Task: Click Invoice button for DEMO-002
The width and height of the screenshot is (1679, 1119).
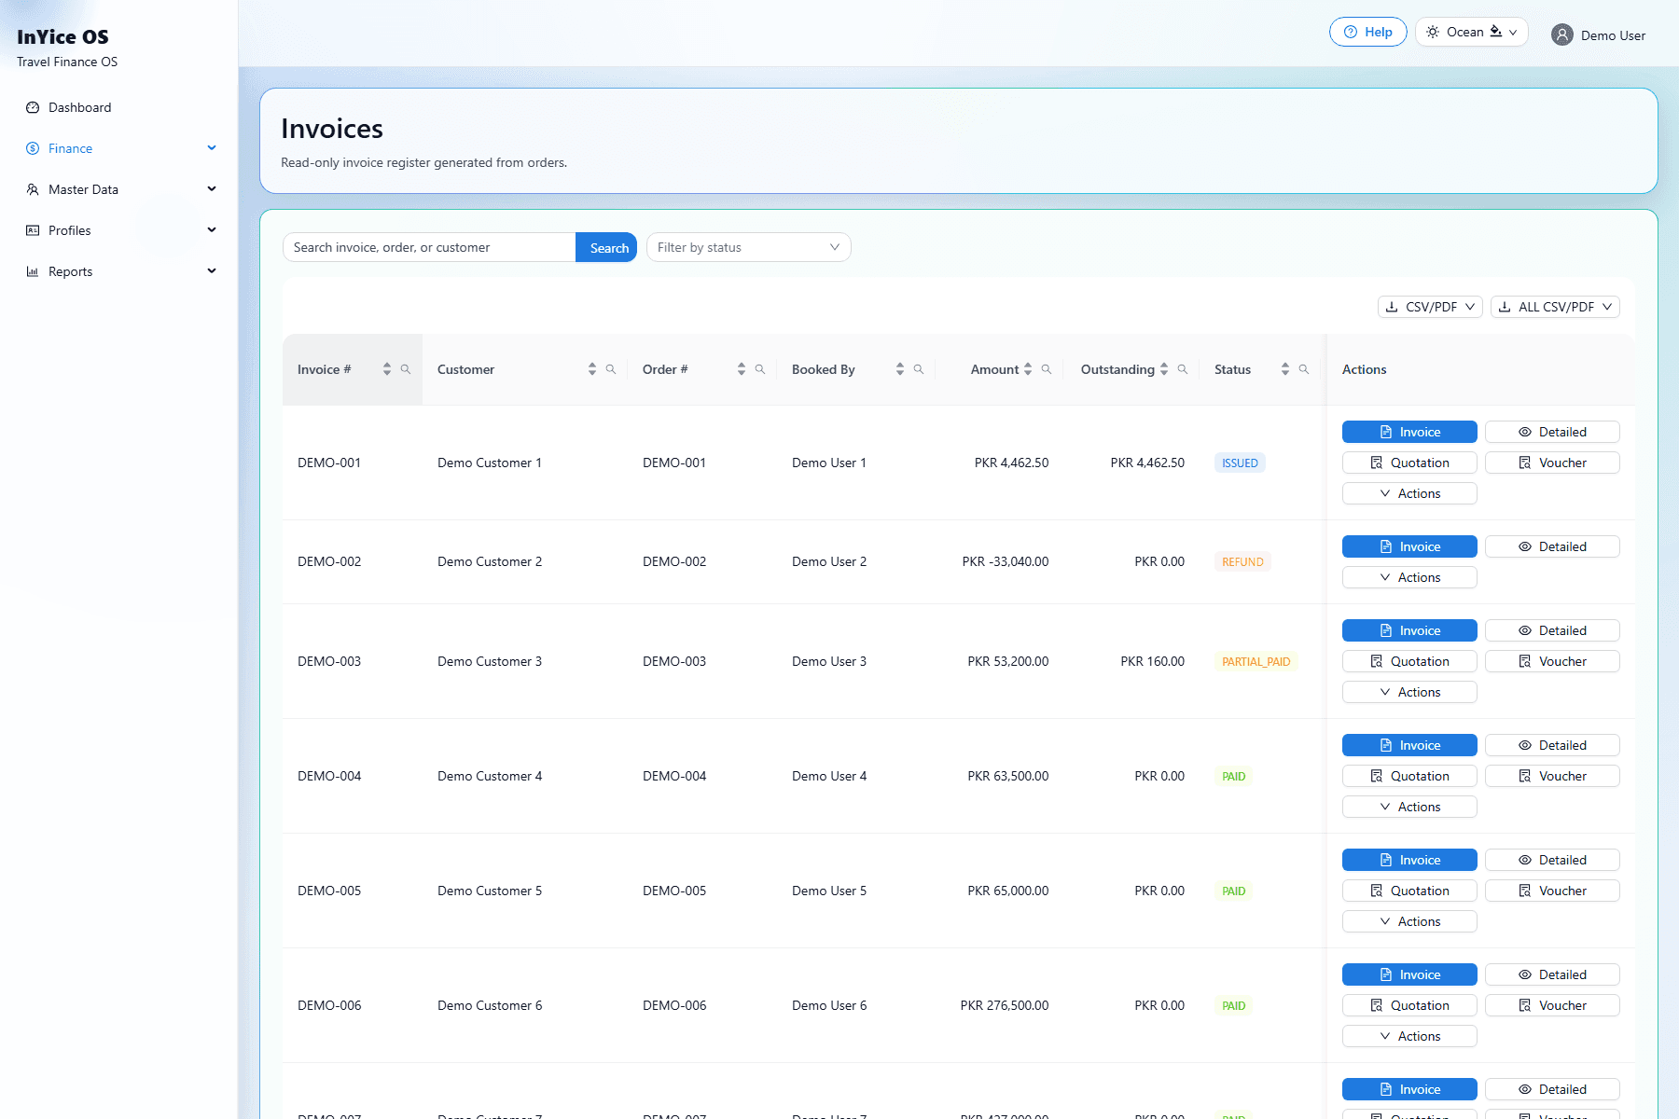Action: (x=1409, y=546)
